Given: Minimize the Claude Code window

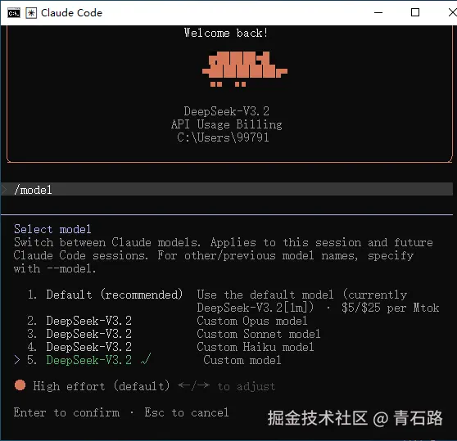Looking at the screenshot, I should coord(378,12).
